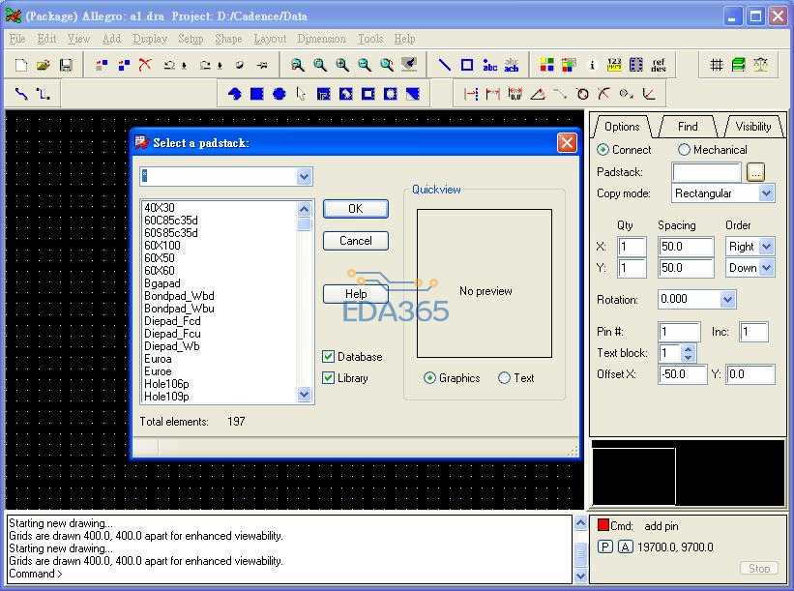Open the X Order Right dropdown
The image size is (794, 591).
(x=766, y=247)
